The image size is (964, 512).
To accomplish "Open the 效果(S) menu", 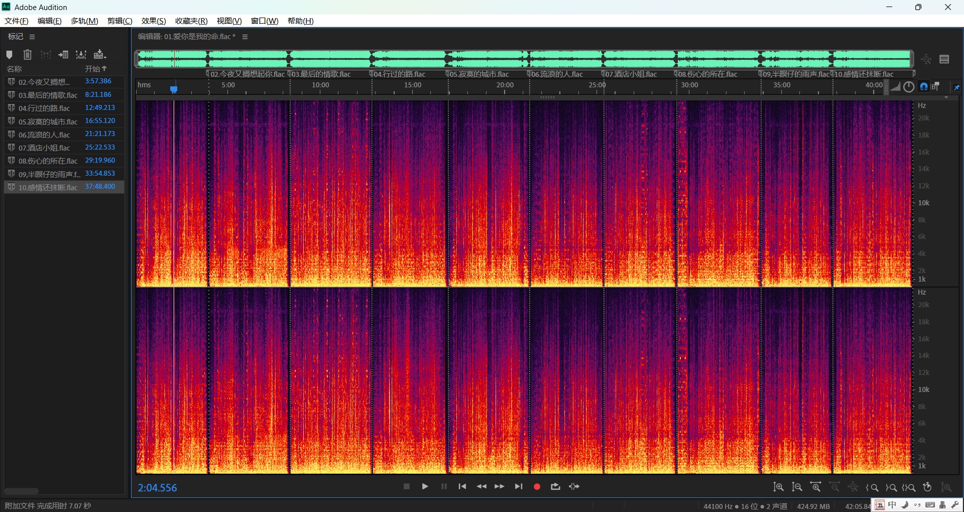I will pos(153,21).
